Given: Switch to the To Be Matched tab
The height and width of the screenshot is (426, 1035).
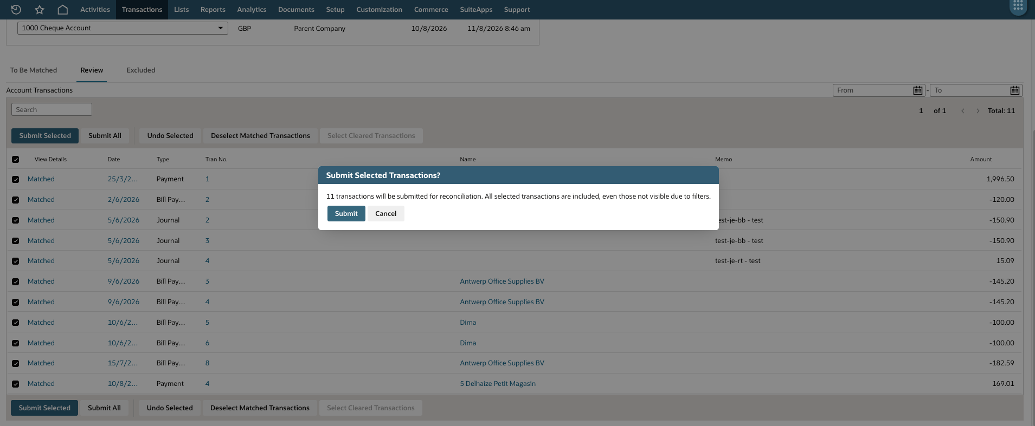Looking at the screenshot, I should click(34, 70).
